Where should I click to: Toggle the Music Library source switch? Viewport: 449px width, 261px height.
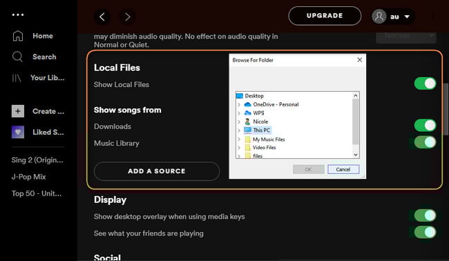426,142
